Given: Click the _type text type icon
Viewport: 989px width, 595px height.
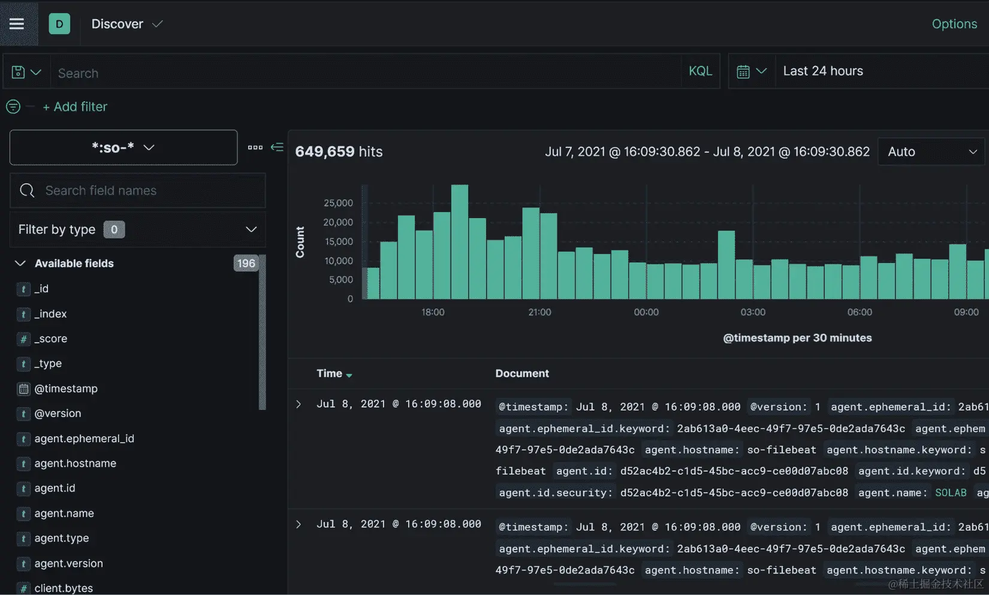Looking at the screenshot, I should (23, 364).
